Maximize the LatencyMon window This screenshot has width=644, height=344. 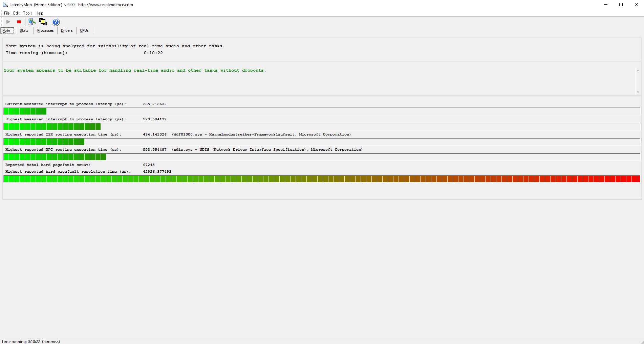point(621,4)
